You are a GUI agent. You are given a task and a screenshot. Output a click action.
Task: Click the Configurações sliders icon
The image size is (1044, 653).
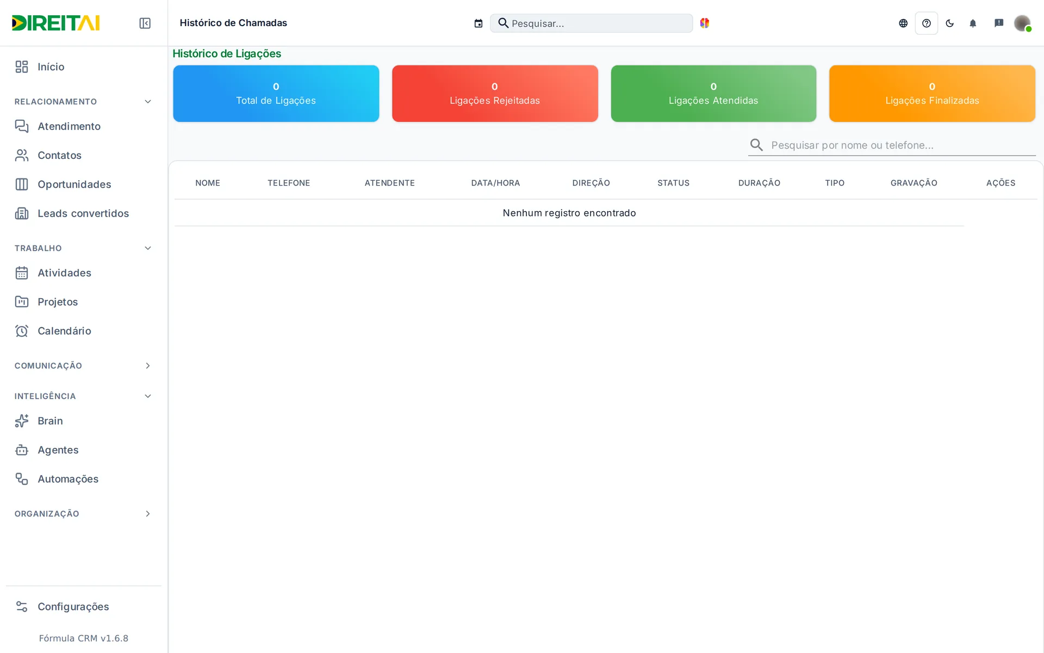[x=22, y=606]
